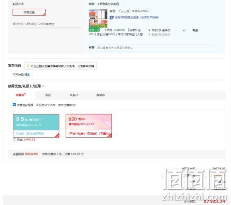
Task: Click 修改 next to 不开发票
Action: (x=27, y=75)
